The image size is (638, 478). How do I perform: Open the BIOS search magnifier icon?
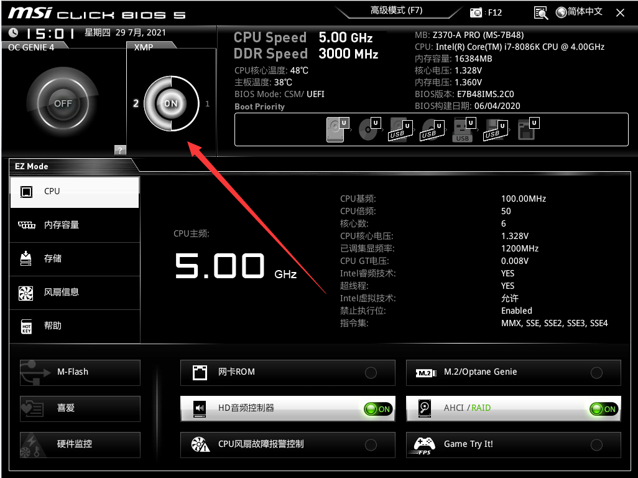coord(541,12)
